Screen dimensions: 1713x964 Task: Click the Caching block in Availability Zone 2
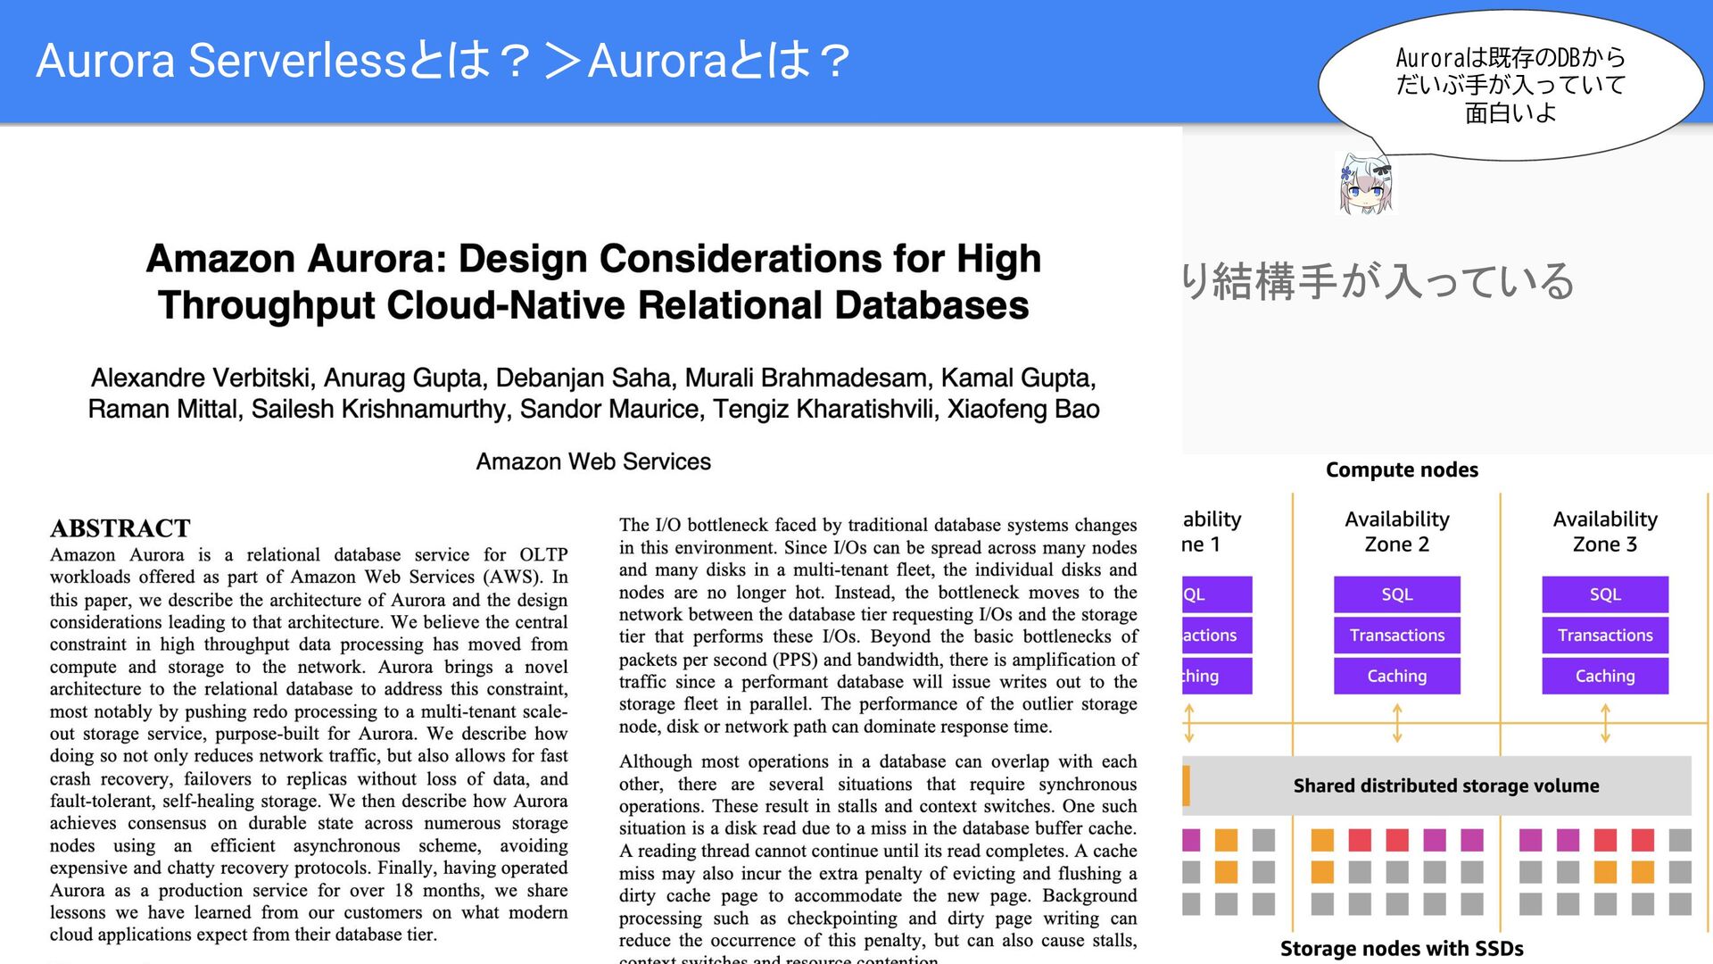tap(1396, 677)
